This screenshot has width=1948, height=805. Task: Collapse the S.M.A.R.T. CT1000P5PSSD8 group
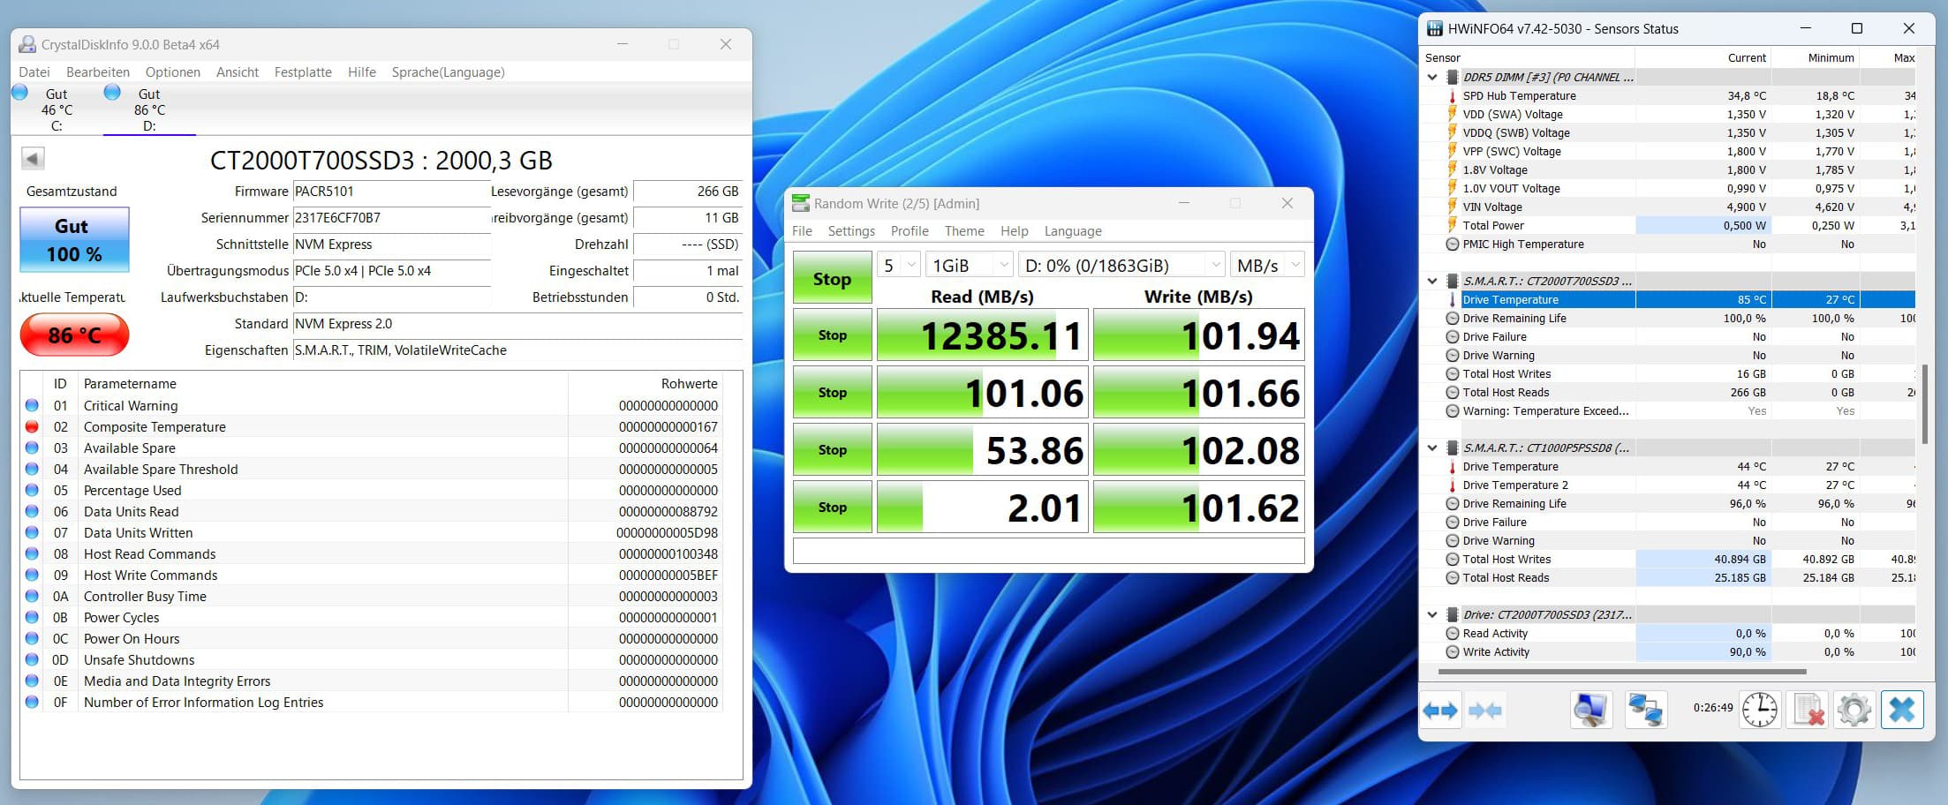click(x=1432, y=448)
